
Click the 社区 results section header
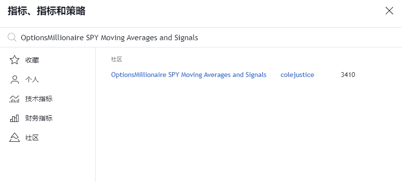pyautogui.click(x=117, y=60)
